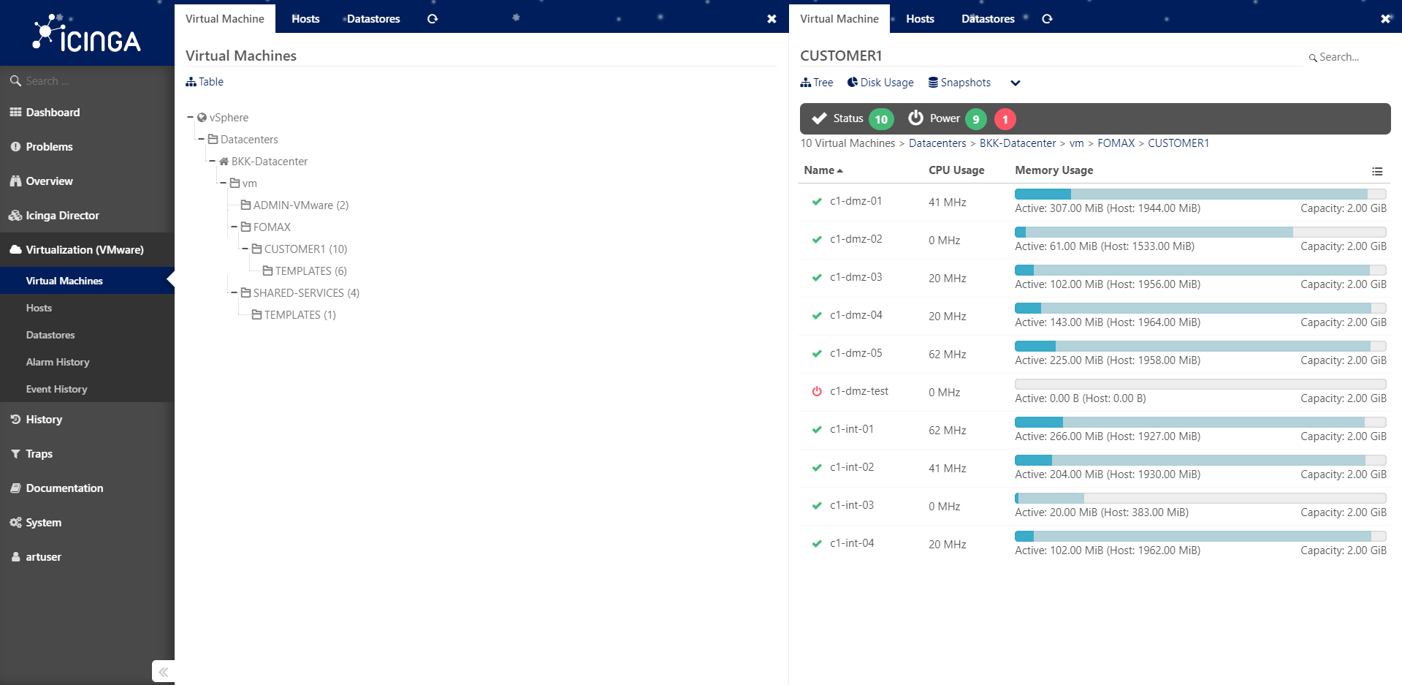This screenshot has width=1402, height=685.
Task: Open Alarm History
Action: [x=58, y=362]
